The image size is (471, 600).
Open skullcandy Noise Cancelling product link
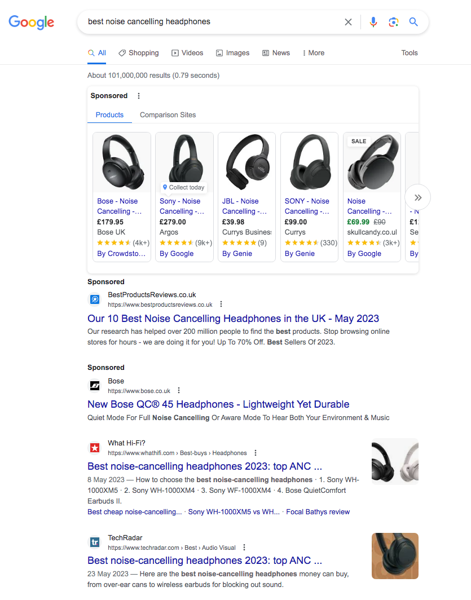pyautogui.click(x=369, y=206)
